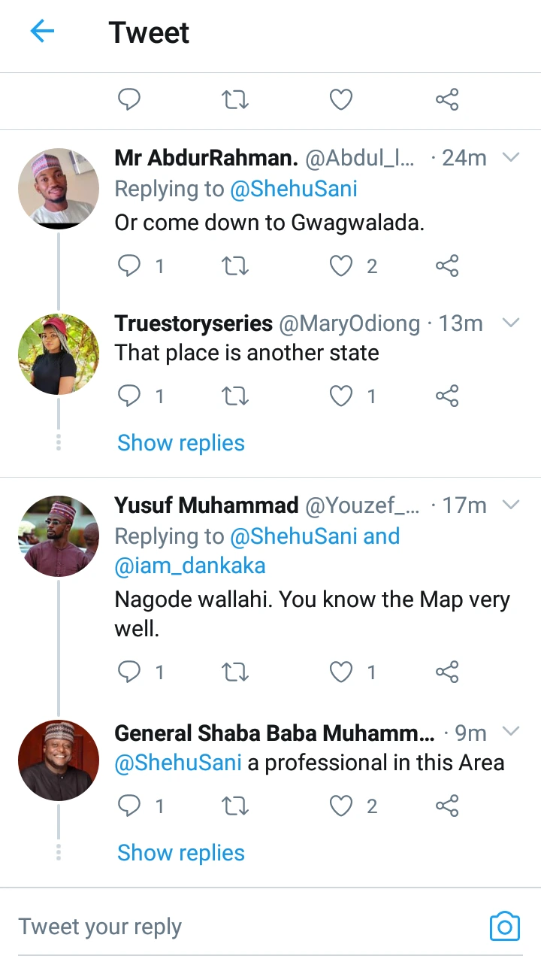Tap the 'Tweet your reply' field

point(225,927)
